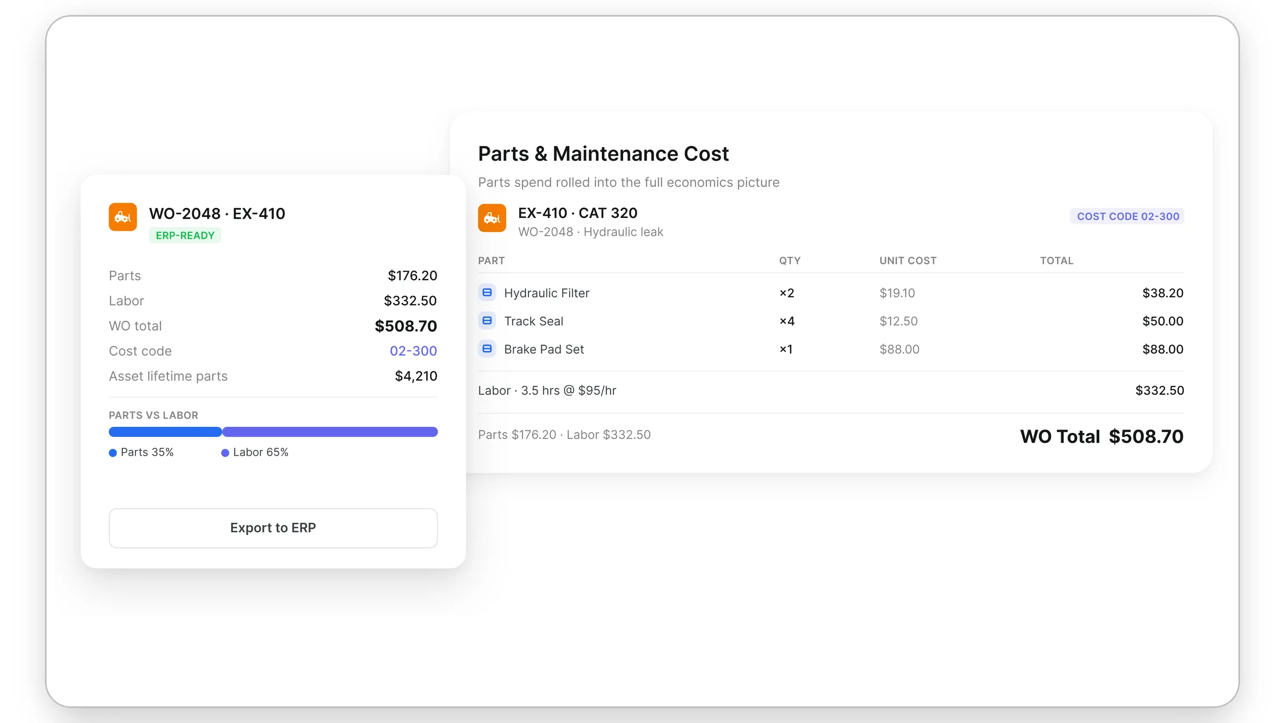1285x723 pixels.
Task: Click the blue Parts segment of the bar
Action: (x=165, y=432)
